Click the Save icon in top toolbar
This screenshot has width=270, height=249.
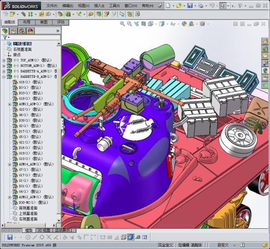(190, 6)
